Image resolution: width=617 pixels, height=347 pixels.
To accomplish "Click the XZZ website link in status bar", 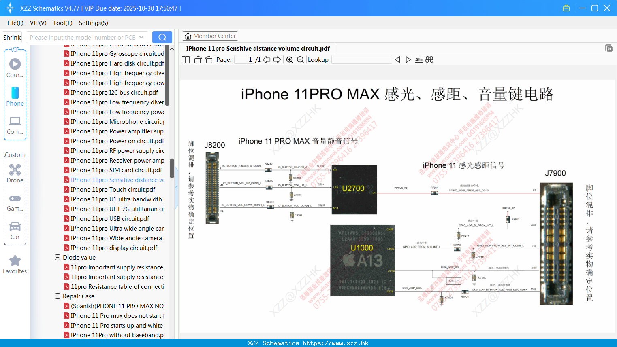I will 335,343.
